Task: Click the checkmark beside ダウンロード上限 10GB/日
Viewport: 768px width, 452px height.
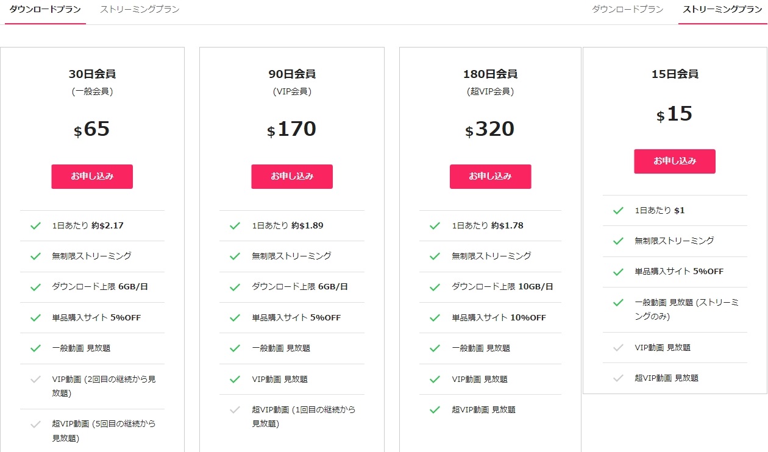Action: point(435,287)
